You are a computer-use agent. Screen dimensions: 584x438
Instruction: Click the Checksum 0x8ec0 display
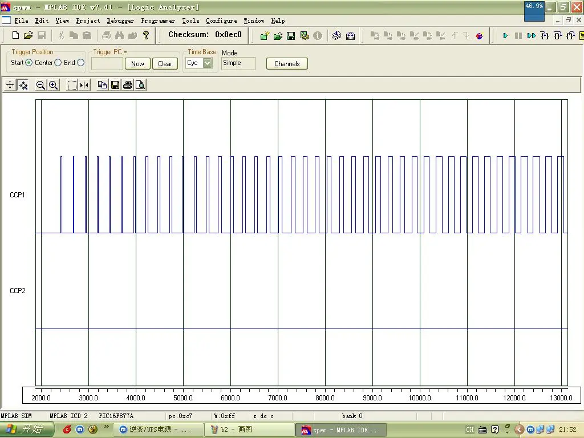point(205,35)
